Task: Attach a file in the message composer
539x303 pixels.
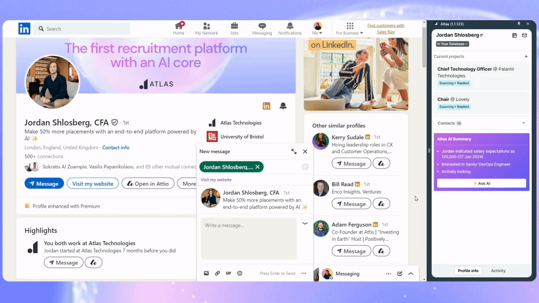Action: [x=217, y=273]
